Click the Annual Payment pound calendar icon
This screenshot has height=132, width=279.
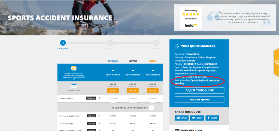coord(74,86)
